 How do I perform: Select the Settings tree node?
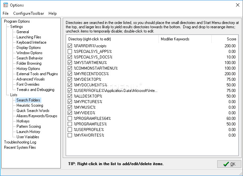click(17, 27)
